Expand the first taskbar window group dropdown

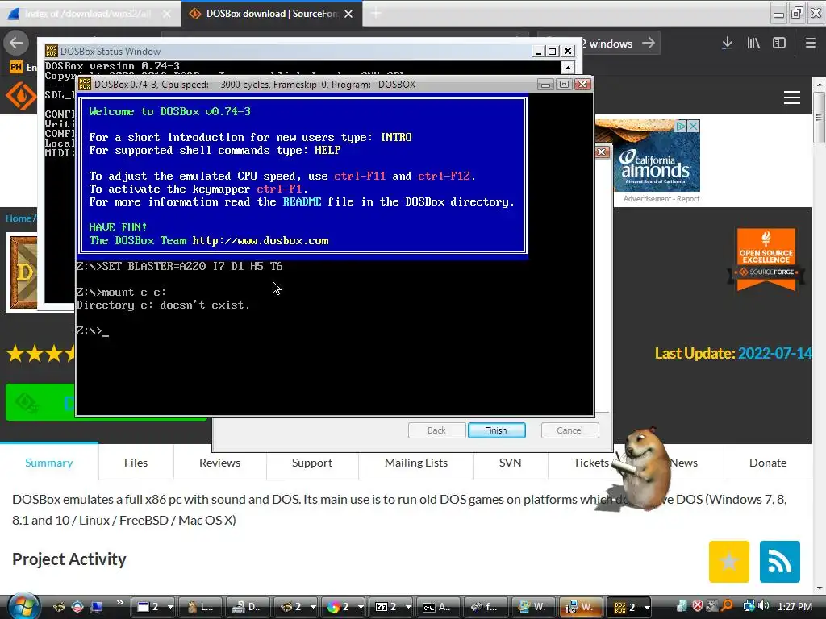[170, 607]
